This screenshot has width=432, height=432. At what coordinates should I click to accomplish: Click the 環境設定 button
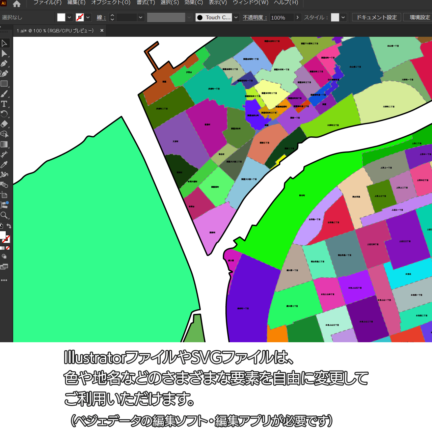pyautogui.click(x=420, y=17)
